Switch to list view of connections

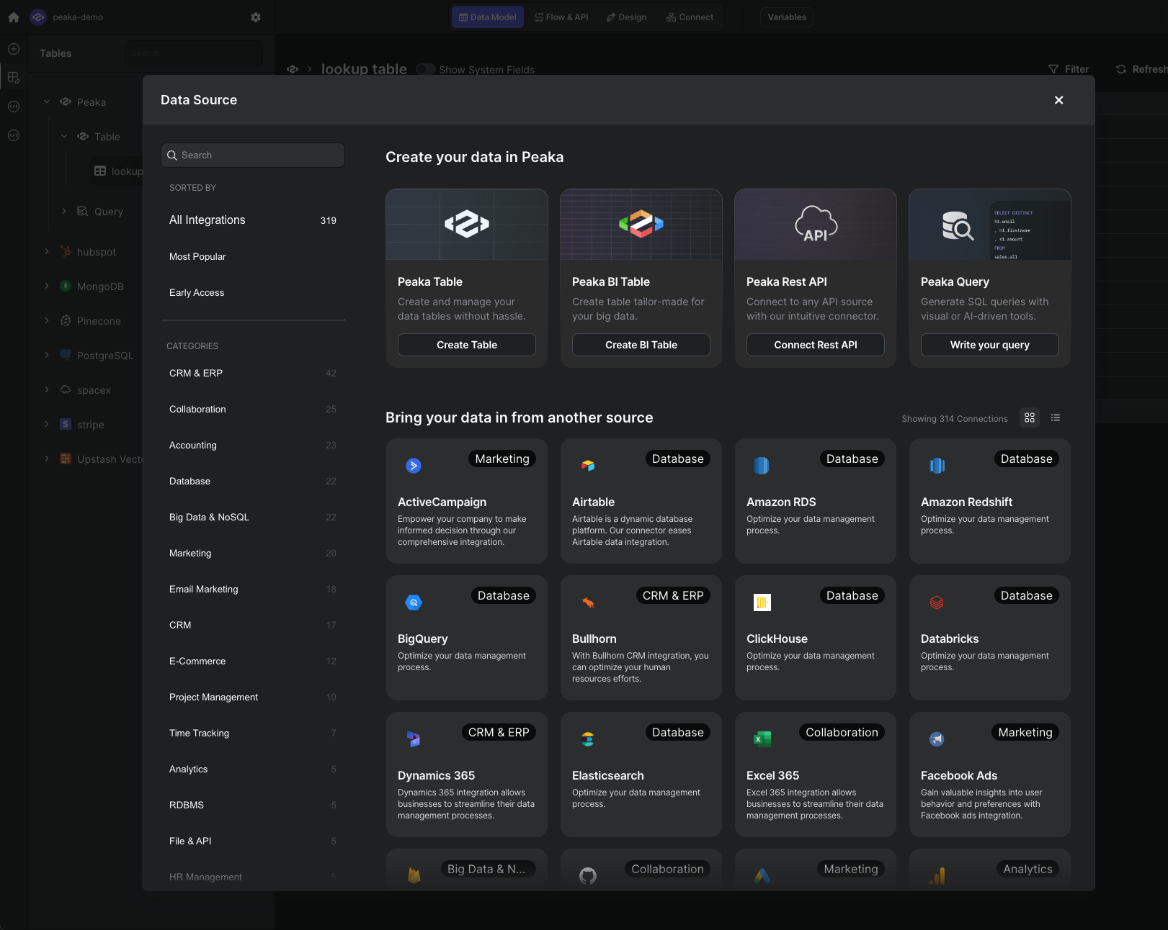click(1056, 417)
